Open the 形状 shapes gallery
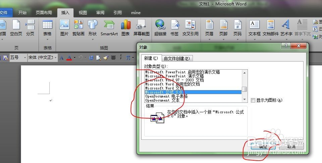322x163 pixels. 93,30
